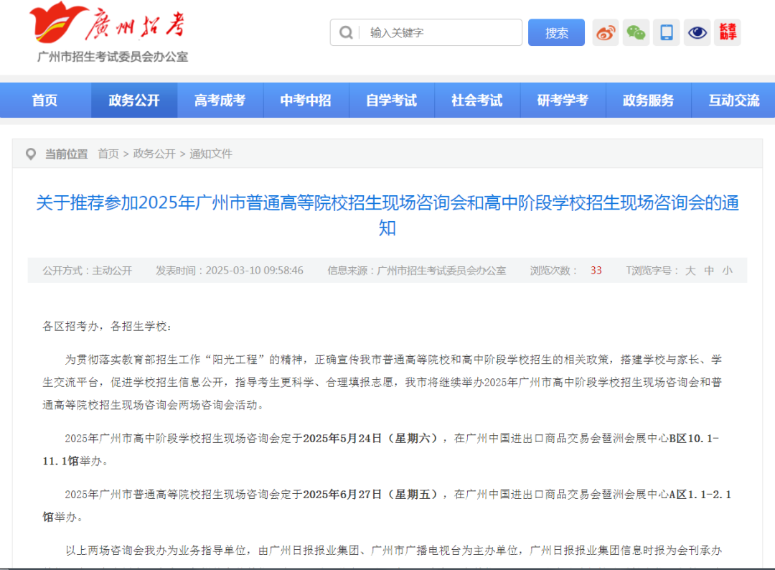Open the WeChat icon link
Screen dimensions: 775x570
pos(636,33)
